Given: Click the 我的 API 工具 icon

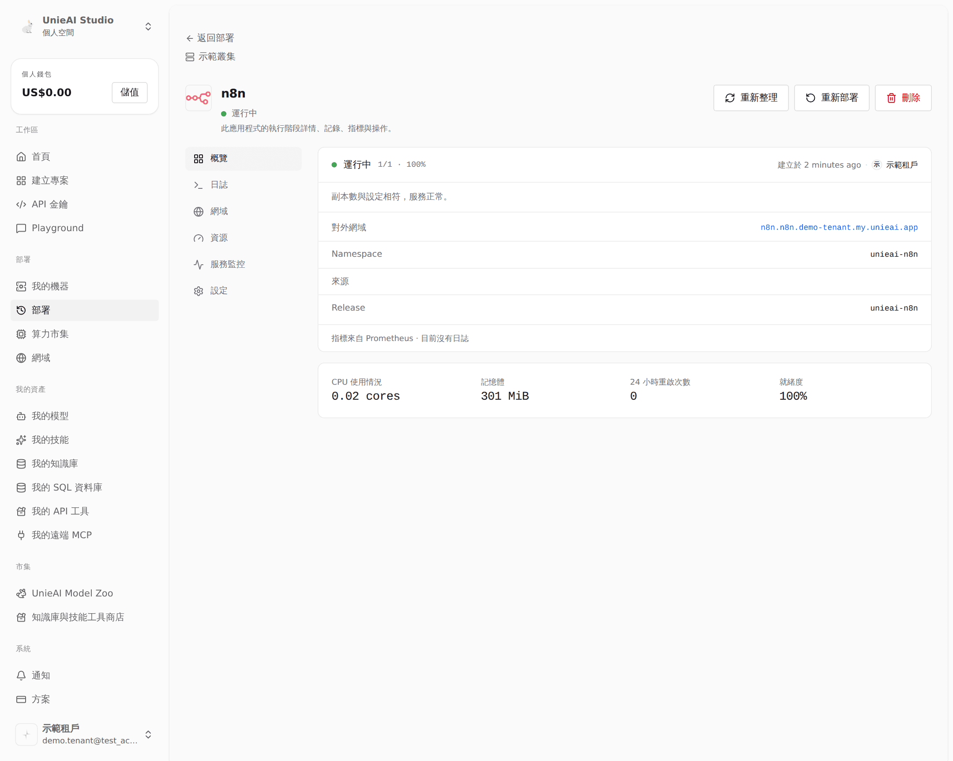Looking at the screenshot, I should [21, 512].
